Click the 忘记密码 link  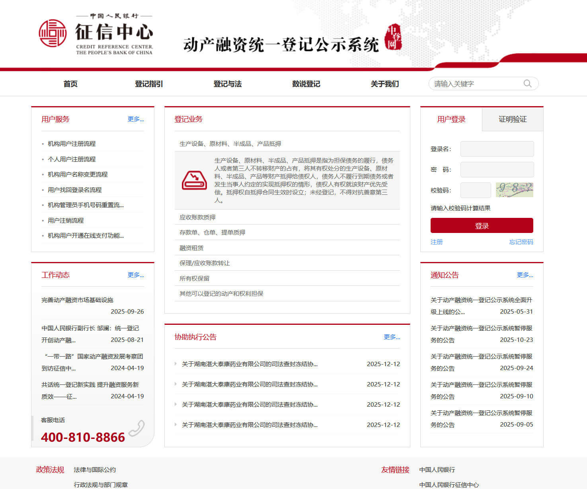[x=521, y=242]
